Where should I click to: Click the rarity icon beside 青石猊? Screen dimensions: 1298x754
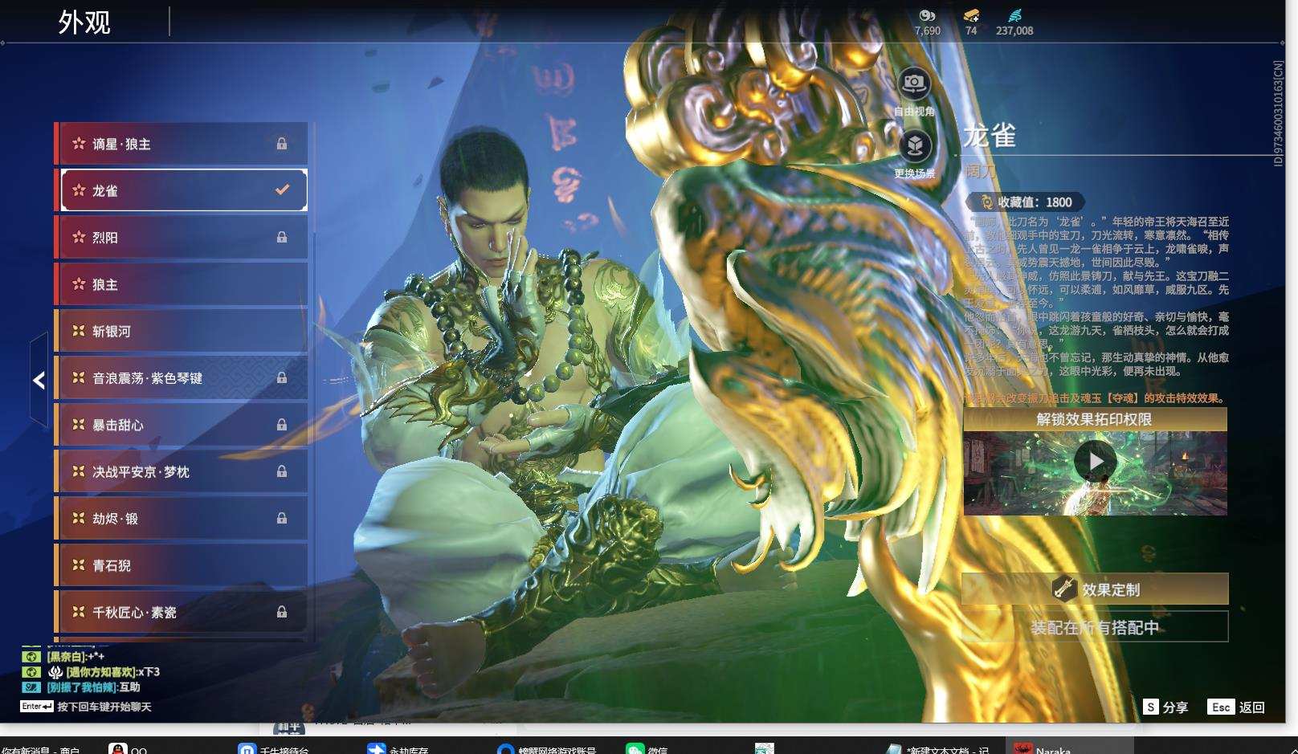79,565
